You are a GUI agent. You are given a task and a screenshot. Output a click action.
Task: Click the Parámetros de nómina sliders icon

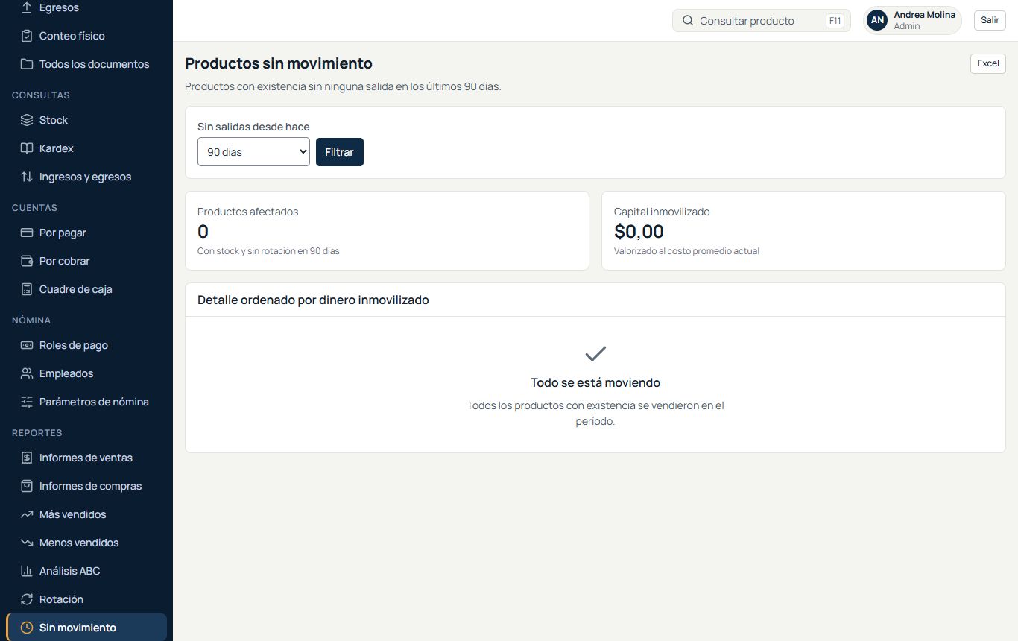point(27,402)
